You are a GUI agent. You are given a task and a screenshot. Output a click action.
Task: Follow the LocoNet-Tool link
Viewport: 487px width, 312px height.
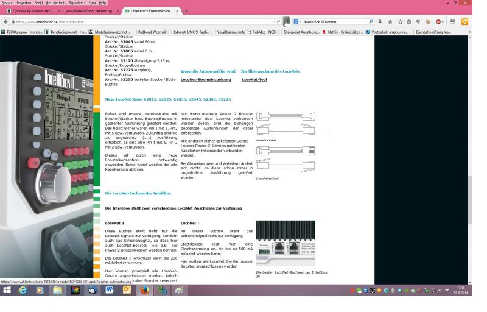[x=254, y=80]
